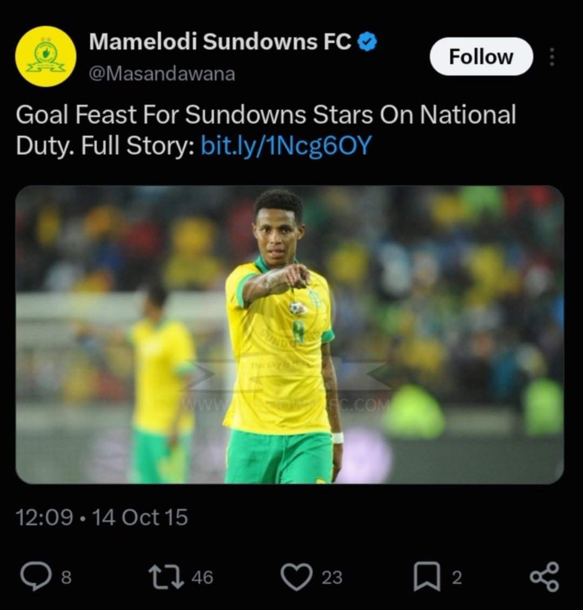Click the 46 retweet count
The width and height of the screenshot is (583, 610).
pyautogui.click(x=202, y=577)
